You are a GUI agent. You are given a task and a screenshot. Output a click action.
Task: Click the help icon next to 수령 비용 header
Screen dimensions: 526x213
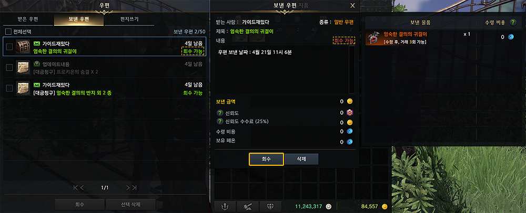[x=512, y=23]
